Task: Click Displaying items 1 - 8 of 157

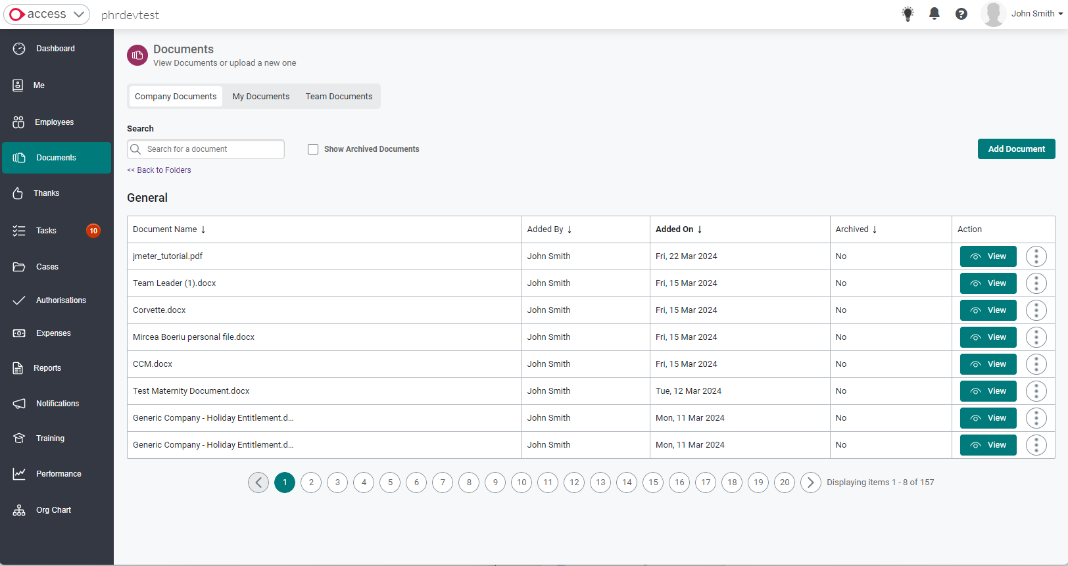Action: (x=881, y=483)
